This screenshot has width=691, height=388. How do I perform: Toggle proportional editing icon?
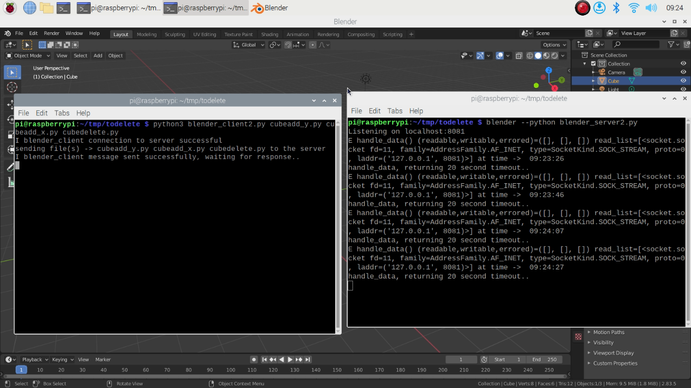pos(313,45)
